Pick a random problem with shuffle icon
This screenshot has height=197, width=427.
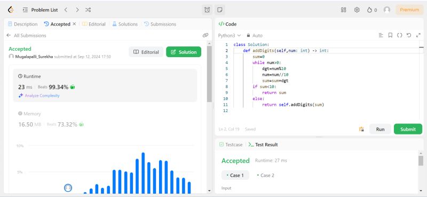(88, 10)
